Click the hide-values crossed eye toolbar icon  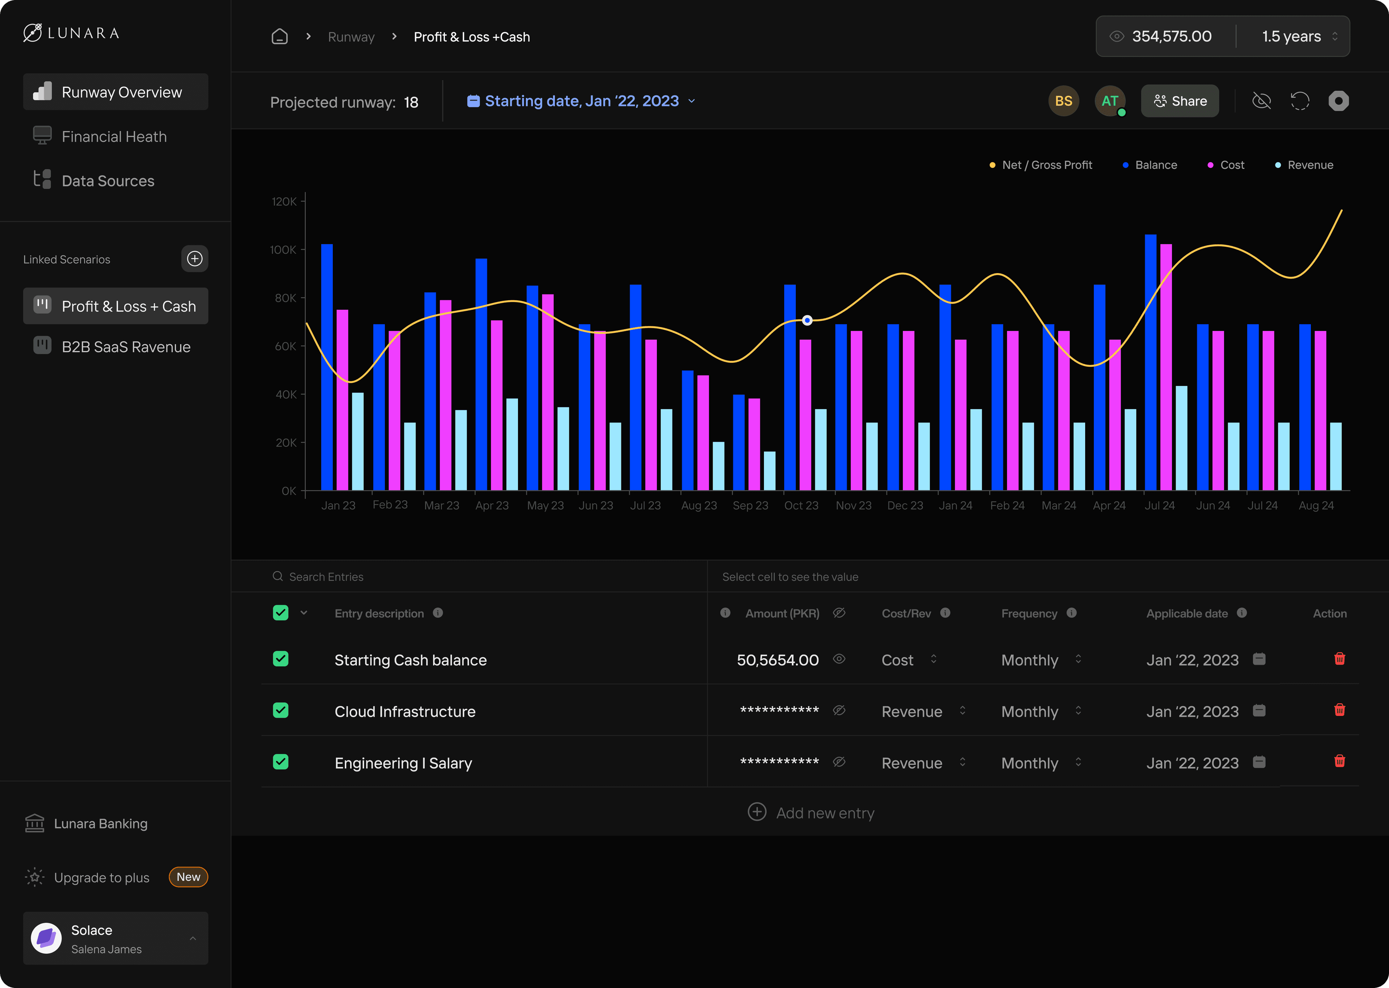coord(1261,101)
